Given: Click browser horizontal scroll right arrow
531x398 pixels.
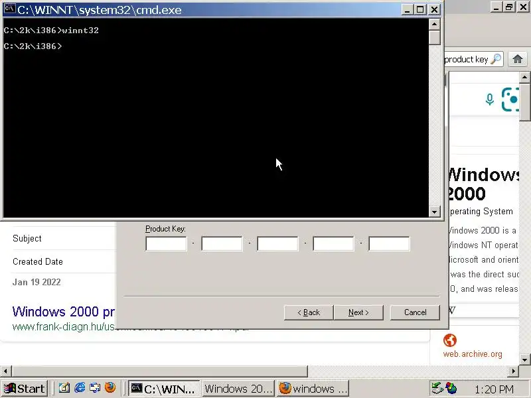Looking at the screenshot, I should coord(513,371).
